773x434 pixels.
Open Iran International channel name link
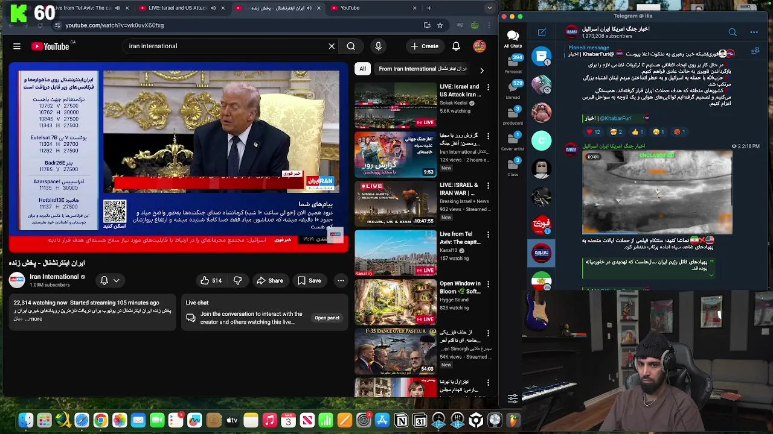[x=54, y=277]
